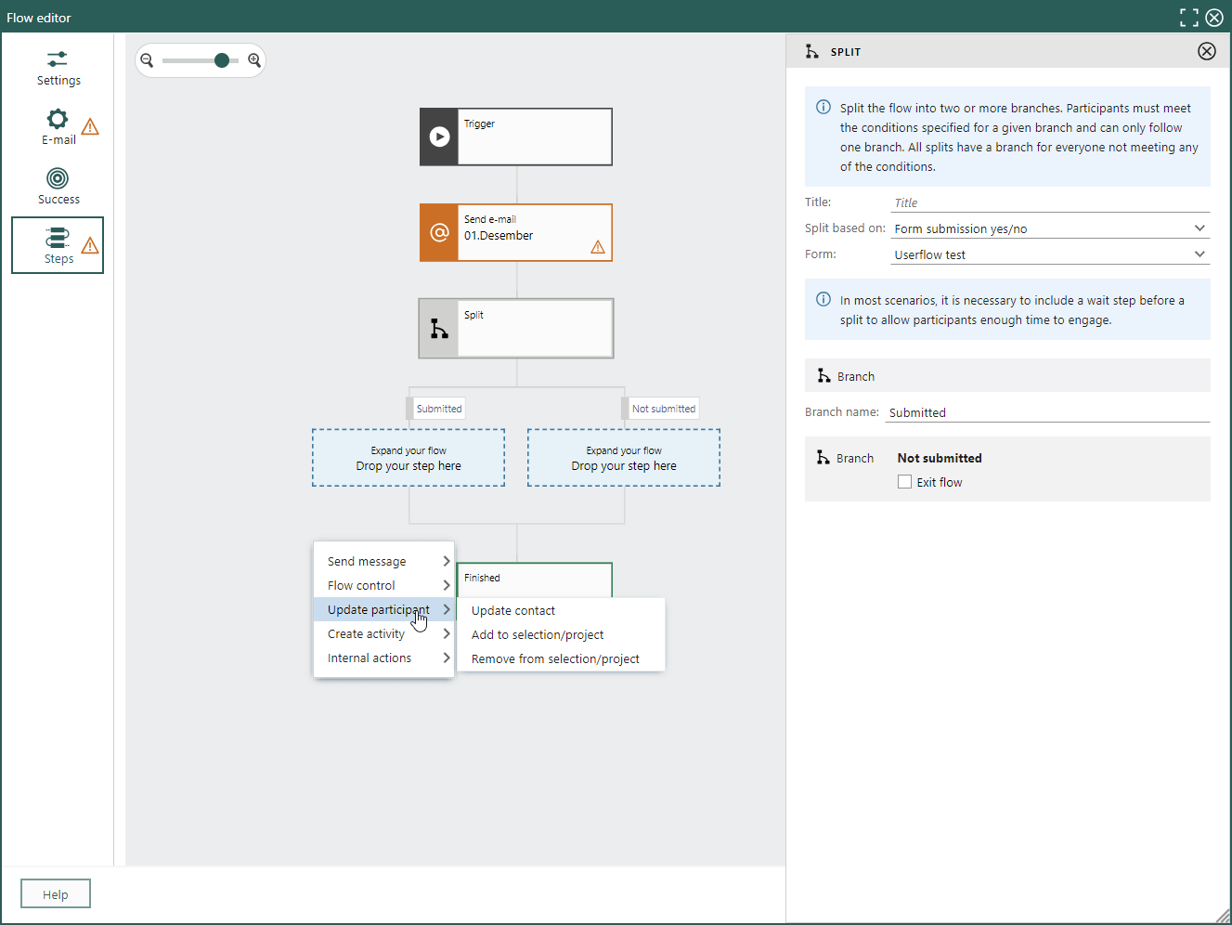Viewport: 1232px width, 925px height.
Task: Zoom in with the plus magnifier
Action: click(254, 60)
